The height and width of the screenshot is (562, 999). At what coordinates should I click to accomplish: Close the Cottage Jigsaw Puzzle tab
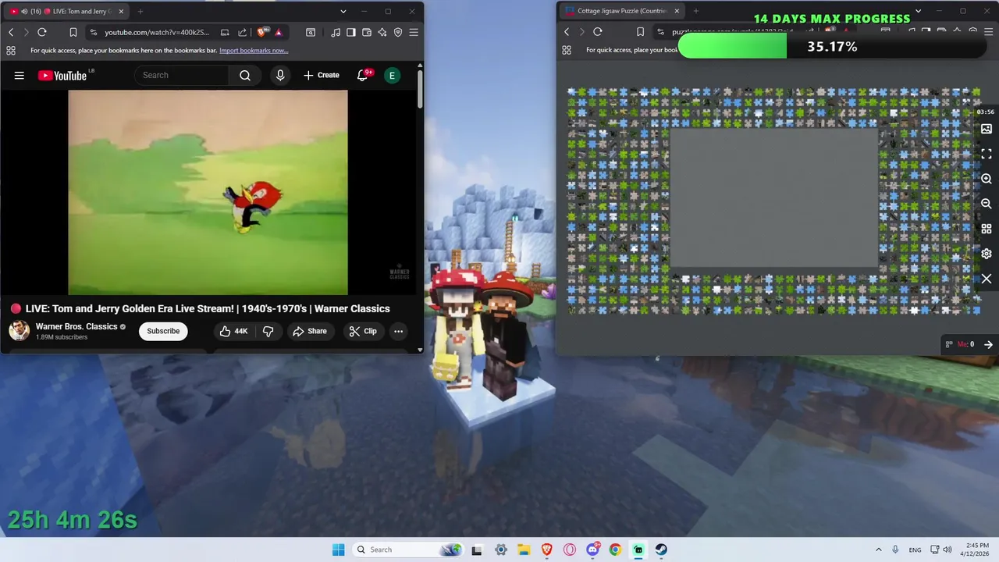(x=677, y=11)
